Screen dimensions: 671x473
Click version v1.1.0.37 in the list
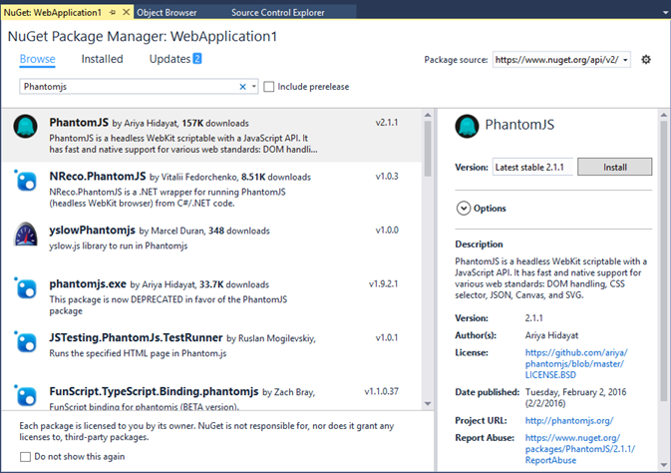click(x=381, y=391)
